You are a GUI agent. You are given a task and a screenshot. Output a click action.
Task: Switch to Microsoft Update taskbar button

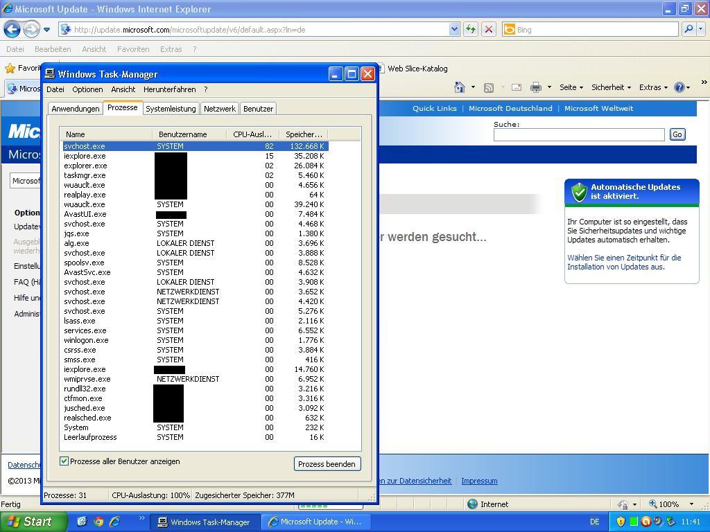click(x=317, y=522)
